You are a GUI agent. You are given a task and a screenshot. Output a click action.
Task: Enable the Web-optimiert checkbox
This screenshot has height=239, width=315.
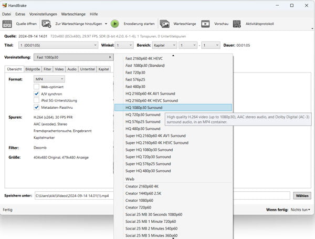click(x=37, y=86)
